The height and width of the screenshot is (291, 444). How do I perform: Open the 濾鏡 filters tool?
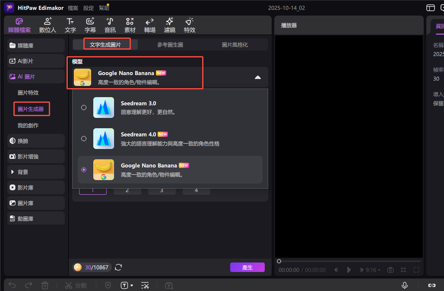click(170, 25)
